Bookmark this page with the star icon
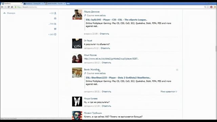The height and width of the screenshot is (122, 217). click(x=208, y=7)
